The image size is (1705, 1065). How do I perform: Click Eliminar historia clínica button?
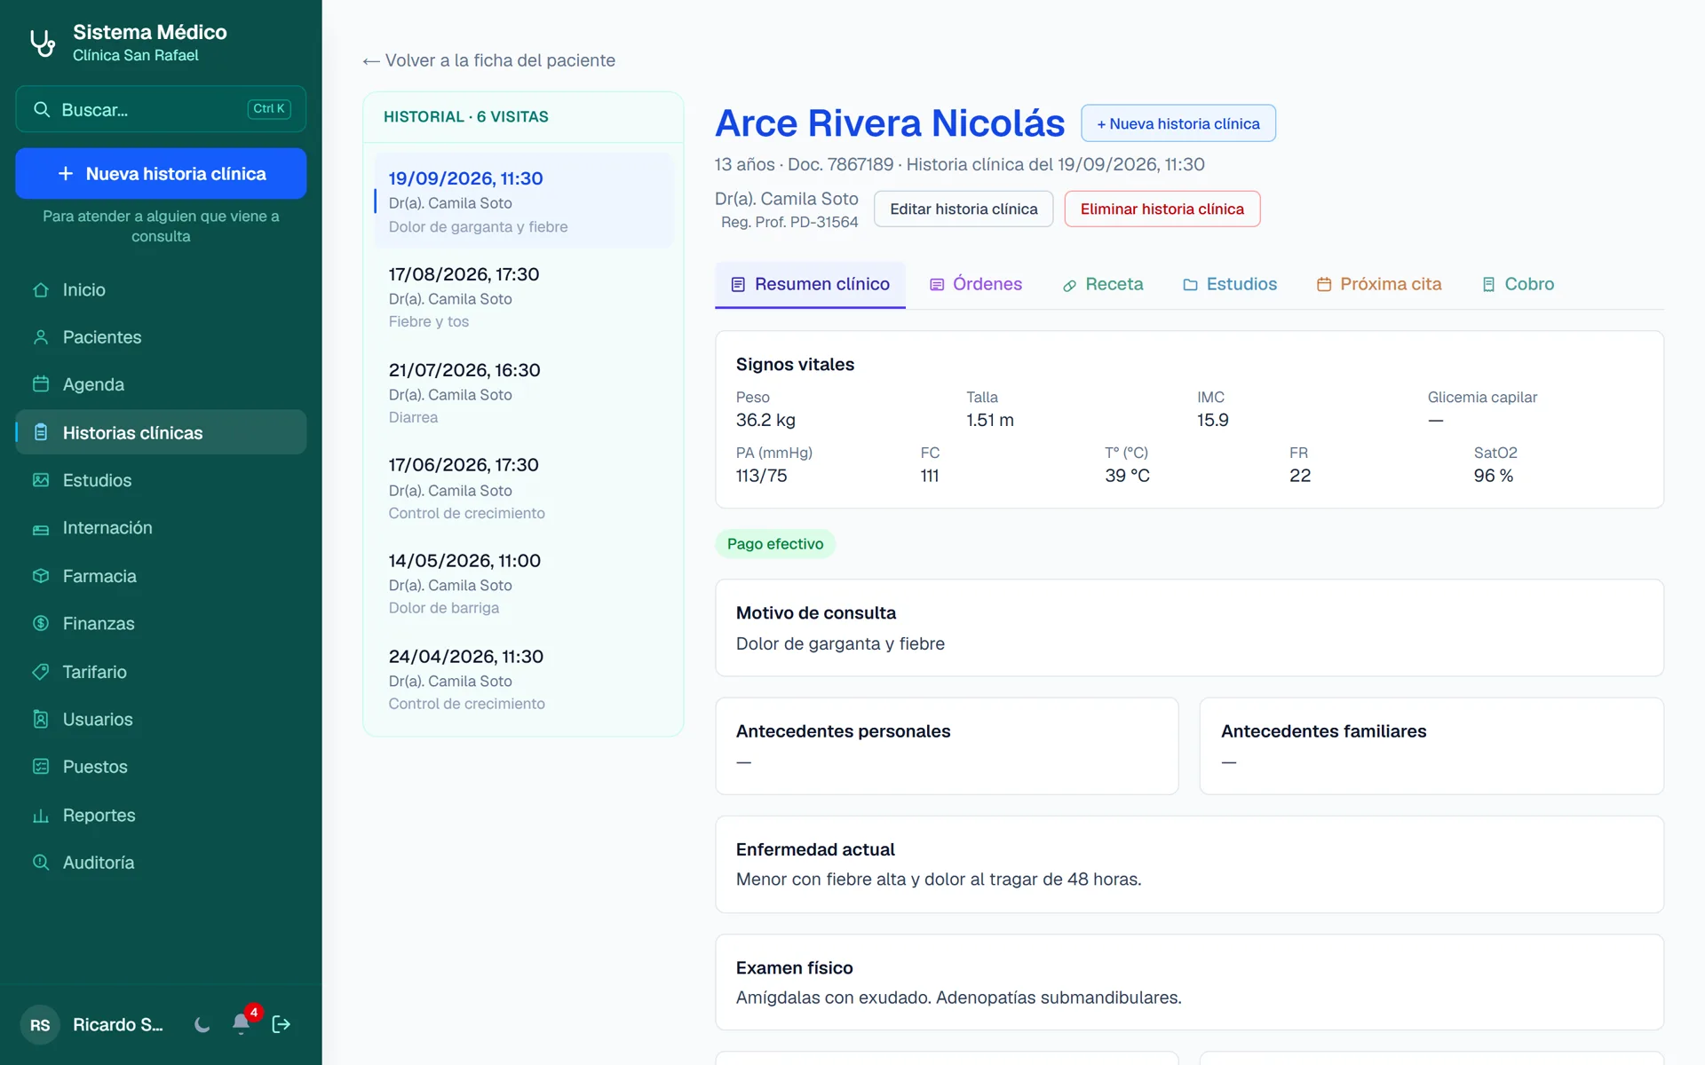click(1162, 209)
